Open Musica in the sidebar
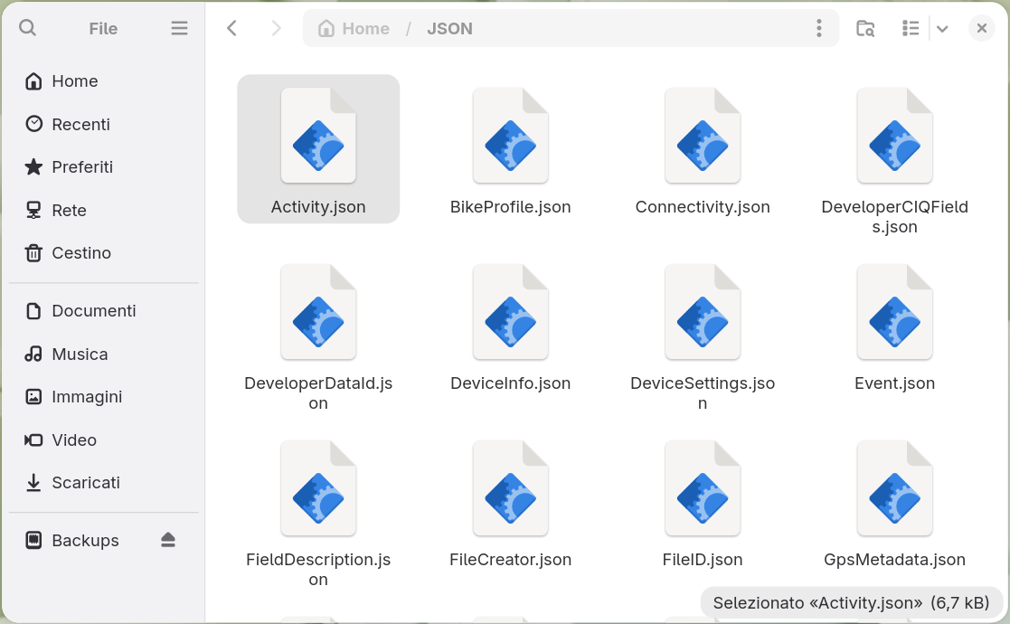 click(104, 354)
